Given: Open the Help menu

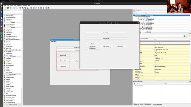Looking at the screenshot, I should (29, 6).
